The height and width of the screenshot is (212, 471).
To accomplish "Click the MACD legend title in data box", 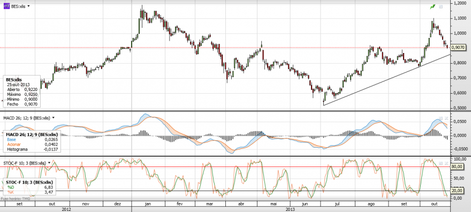I will pyautogui.click(x=32, y=134).
